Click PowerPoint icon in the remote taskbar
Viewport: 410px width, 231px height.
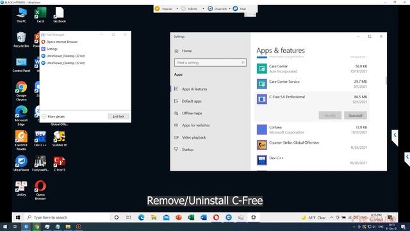click(x=179, y=218)
